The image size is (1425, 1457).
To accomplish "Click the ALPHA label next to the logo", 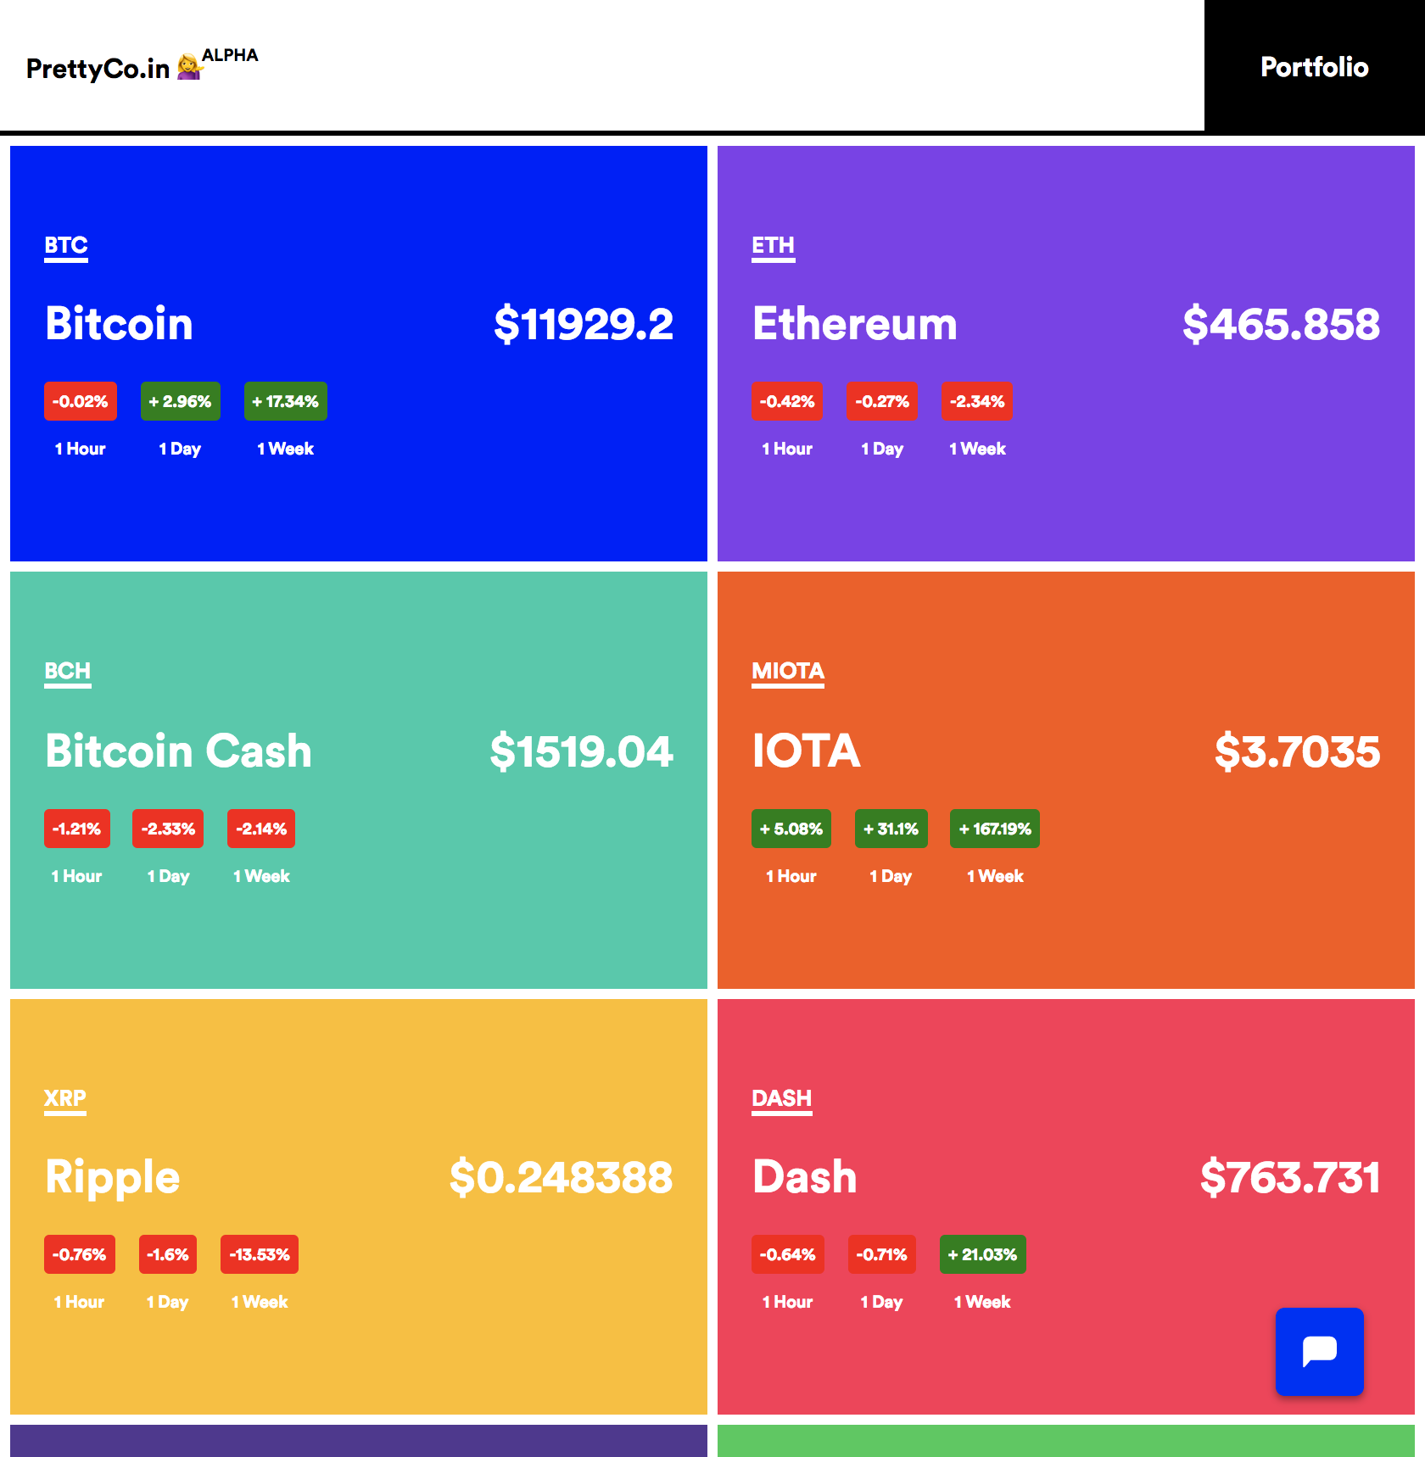I will (231, 56).
